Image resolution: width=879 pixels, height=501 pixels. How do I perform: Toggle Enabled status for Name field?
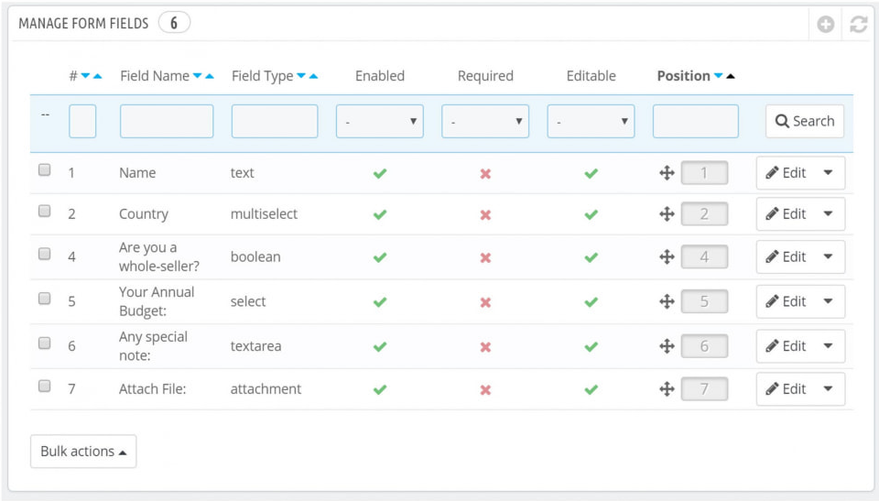coord(380,173)
